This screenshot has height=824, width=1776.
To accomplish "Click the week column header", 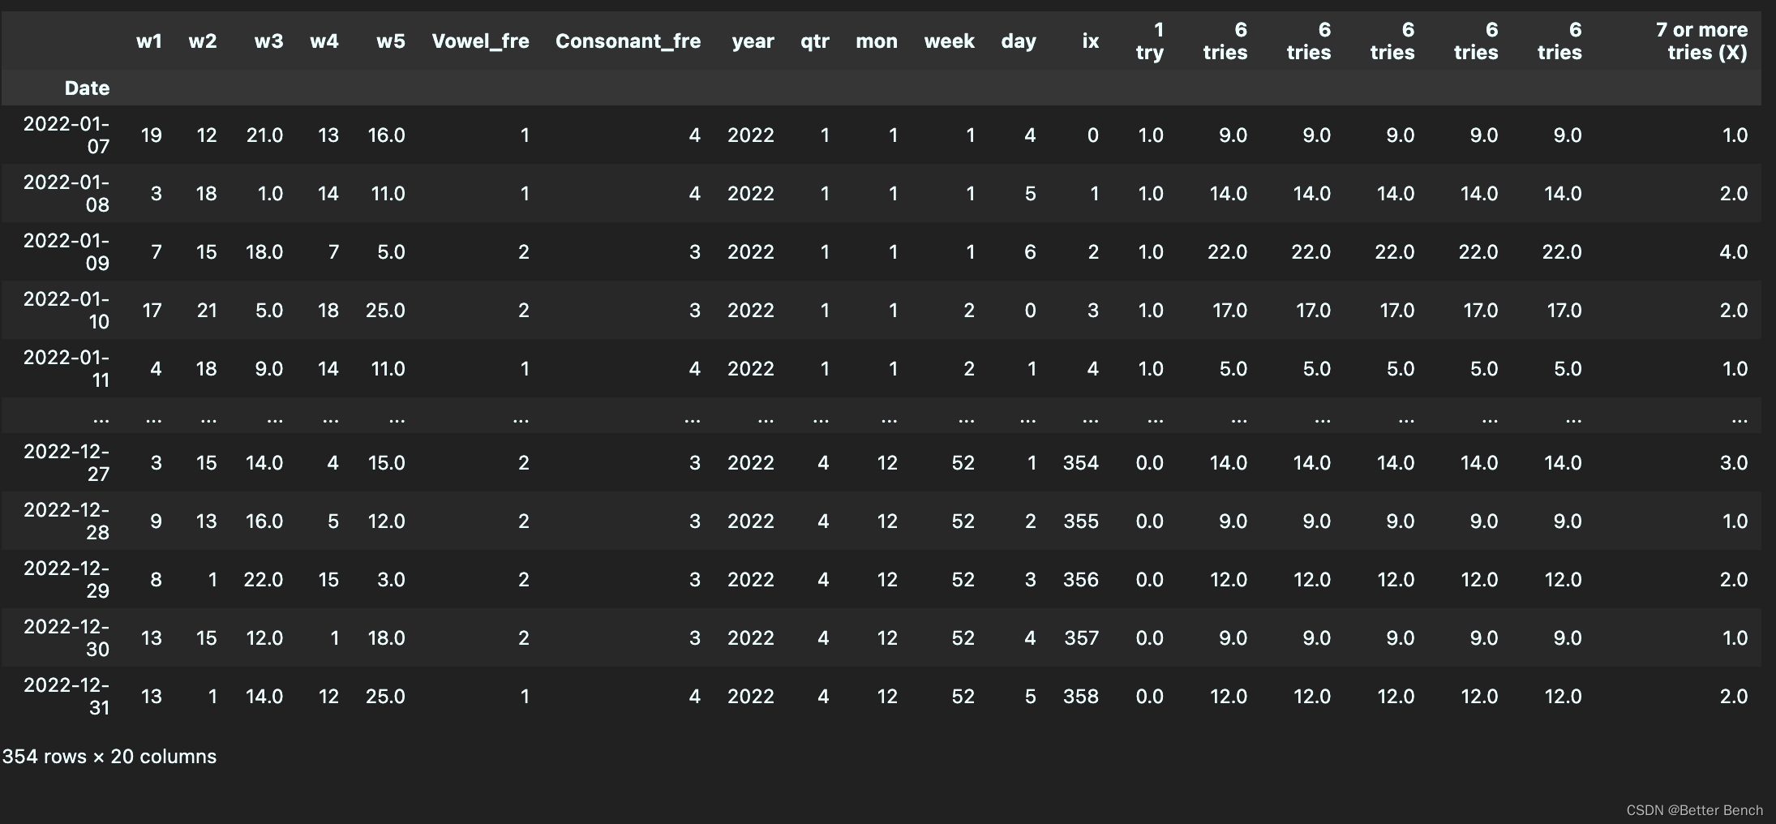I will pyautogui.click(x=949, y=41).
